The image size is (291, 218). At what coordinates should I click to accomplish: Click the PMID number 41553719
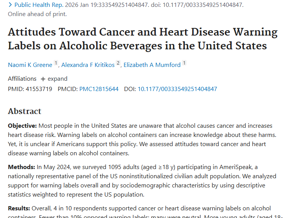click(x=39, y=89)
